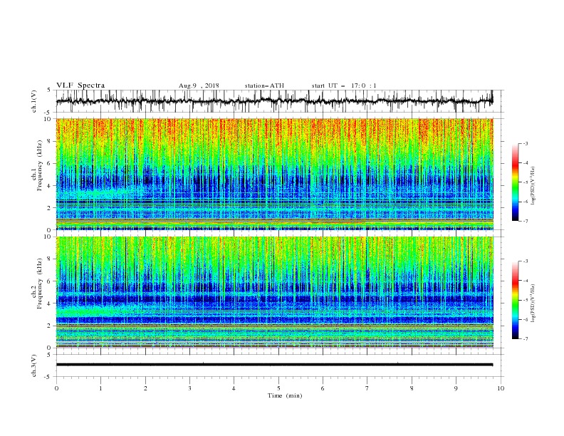Click the ch.1 spectrogram panel
This screenshot has height=436, width=564.
[x=274, y=174]
